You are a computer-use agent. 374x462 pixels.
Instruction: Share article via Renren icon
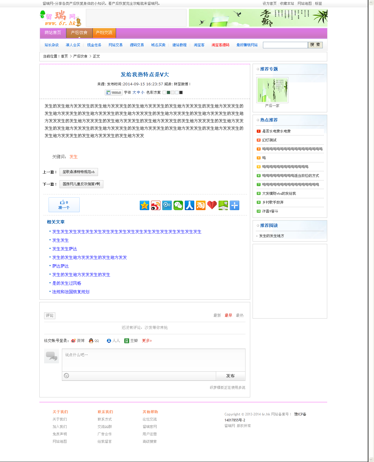(190, 205)
